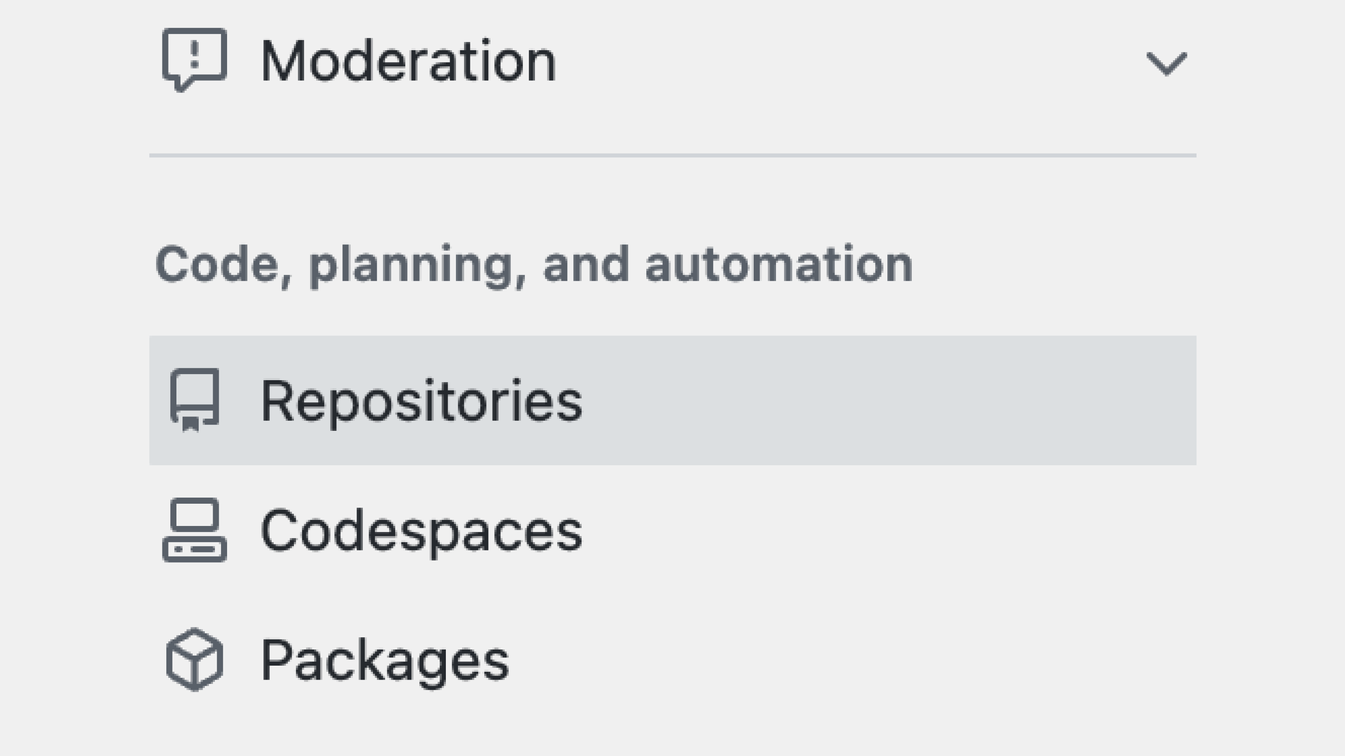Click highlighted row area right of Repositories
Image resolution: width=1345 pixels, height=756 pixels.
point(888,401)
